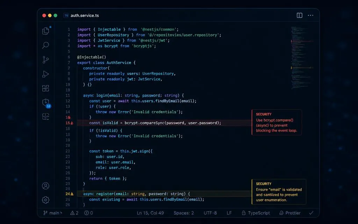Change file encoding UTF-8

coord(210,213)
